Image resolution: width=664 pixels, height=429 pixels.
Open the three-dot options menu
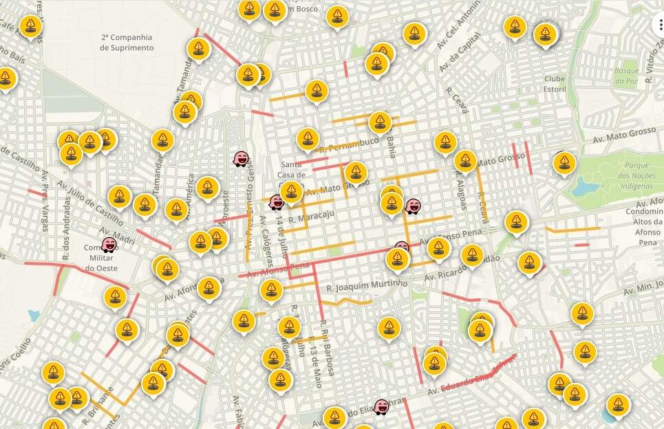(659, 25)
